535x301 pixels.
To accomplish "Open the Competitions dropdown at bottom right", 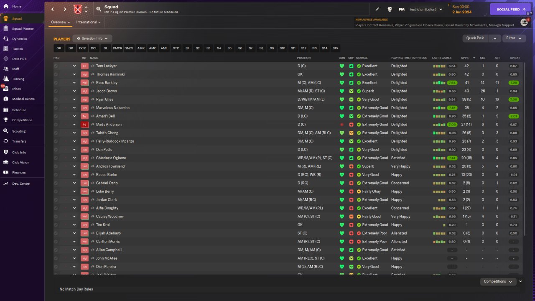I will (498, 281).
